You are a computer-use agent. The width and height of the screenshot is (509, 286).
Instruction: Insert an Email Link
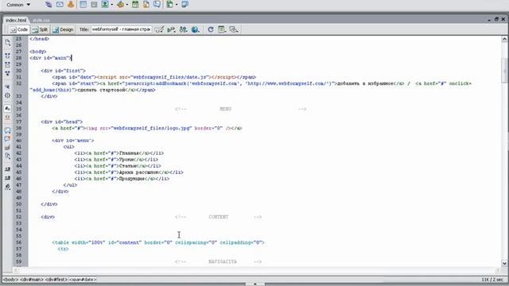(60, 5)
